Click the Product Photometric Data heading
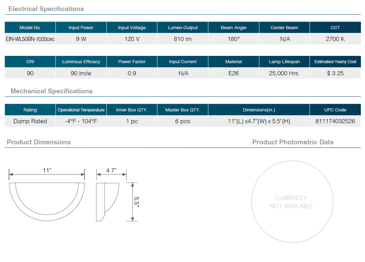This screenshot has width=365, height=262. point(293,142)
